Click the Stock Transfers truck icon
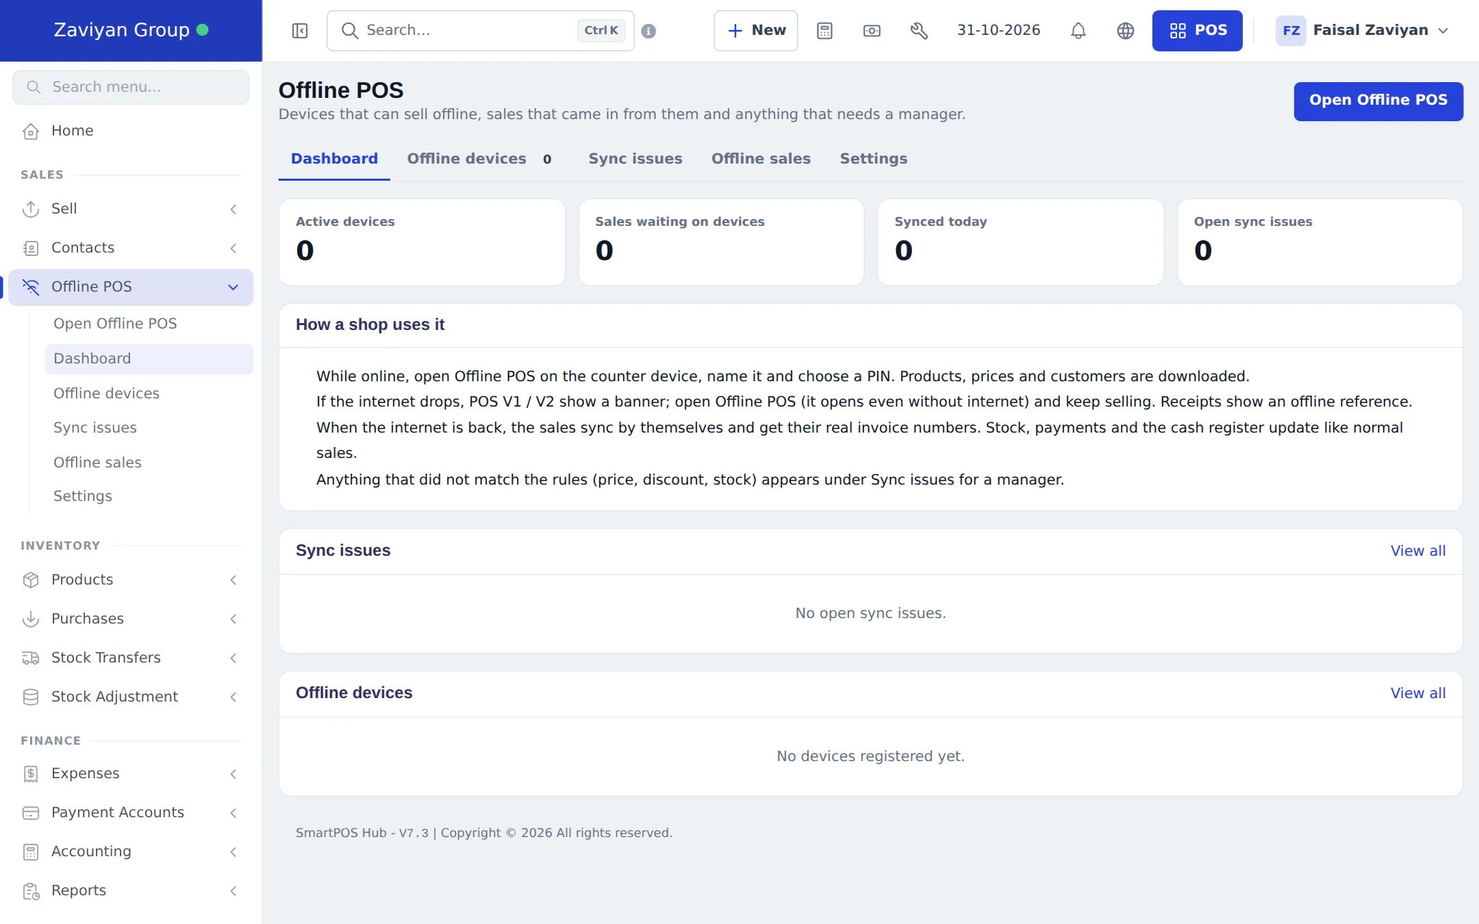 (31, 658)
